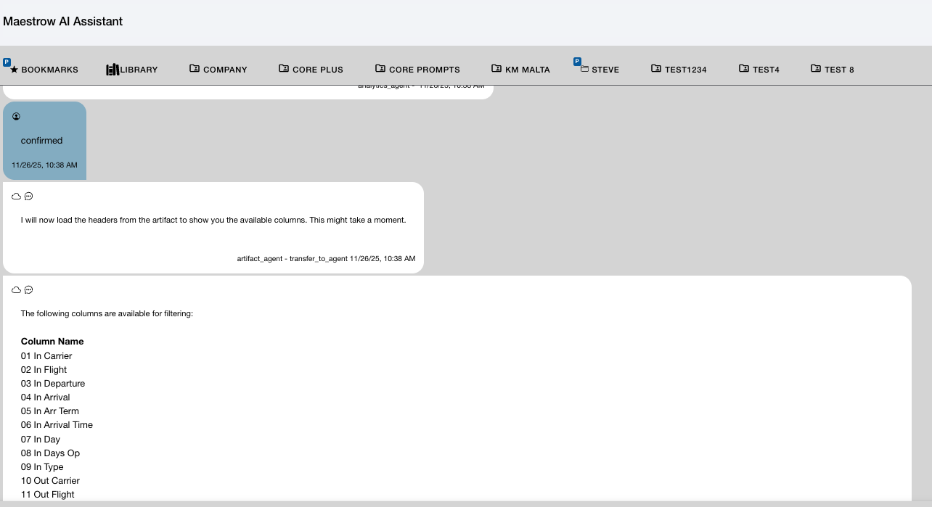Screen dimensions: 932x507
Task: Click 'The following columns are available' text
Action: click(107, 314)
